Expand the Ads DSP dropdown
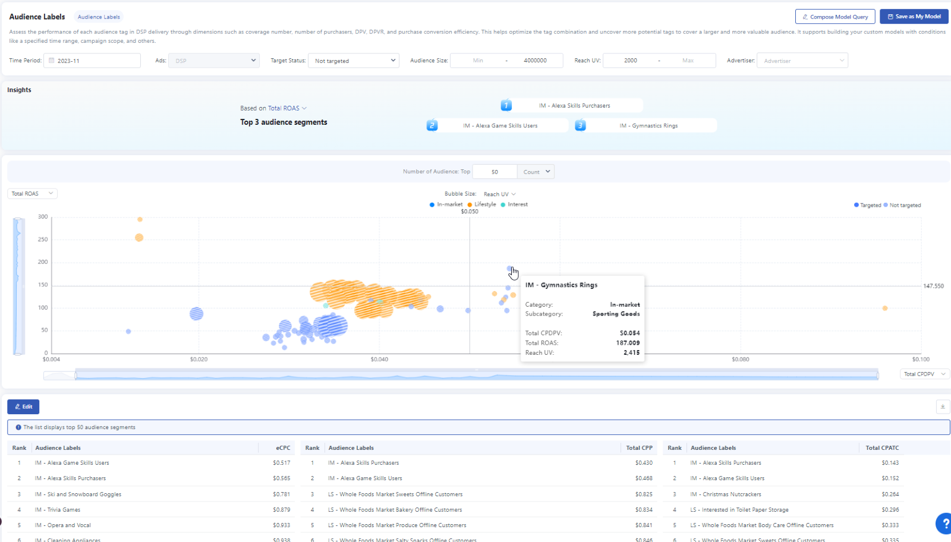The image size is (951, 542). point(214,61)
